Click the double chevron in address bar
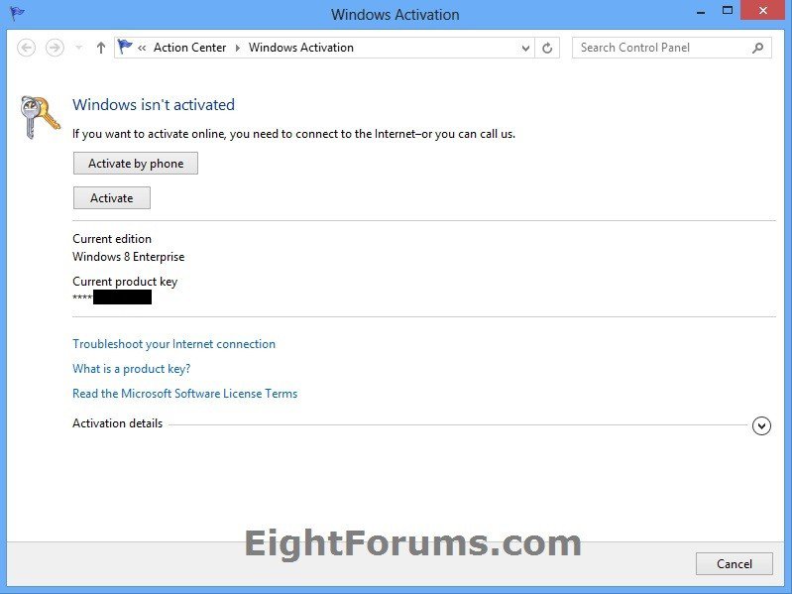 pyautogui.click(x=142, y=48)
